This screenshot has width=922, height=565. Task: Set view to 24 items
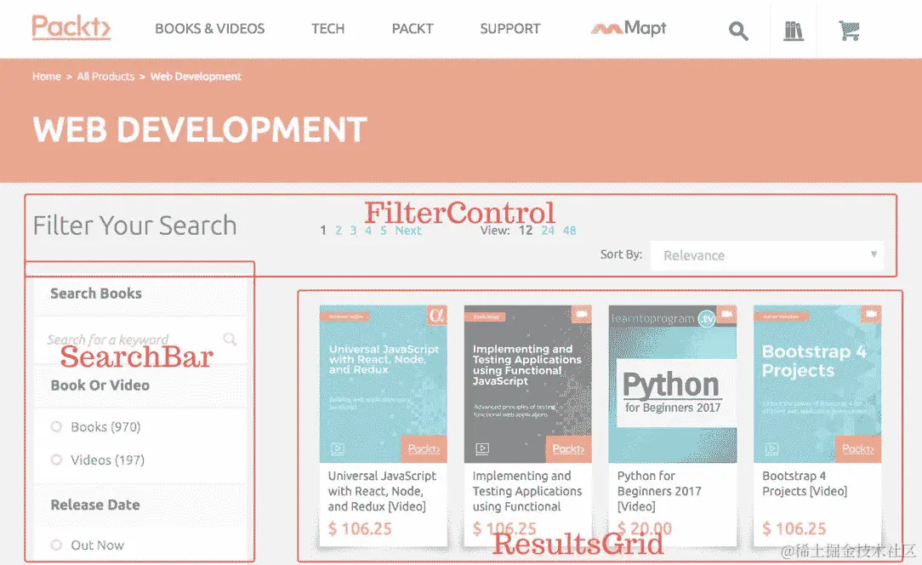pyautogui.click(x=548, y=230)
